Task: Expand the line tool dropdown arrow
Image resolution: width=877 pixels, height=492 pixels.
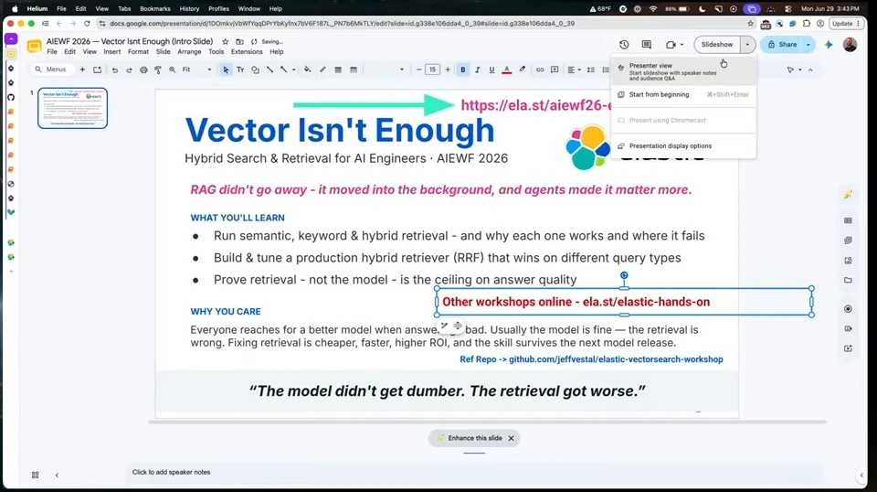Action: pos(293,70)
